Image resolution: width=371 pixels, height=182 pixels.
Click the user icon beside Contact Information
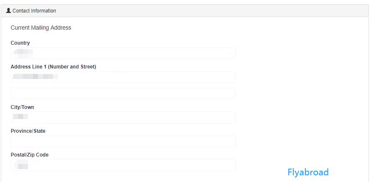pyautogui.click(x=8, y=10)
